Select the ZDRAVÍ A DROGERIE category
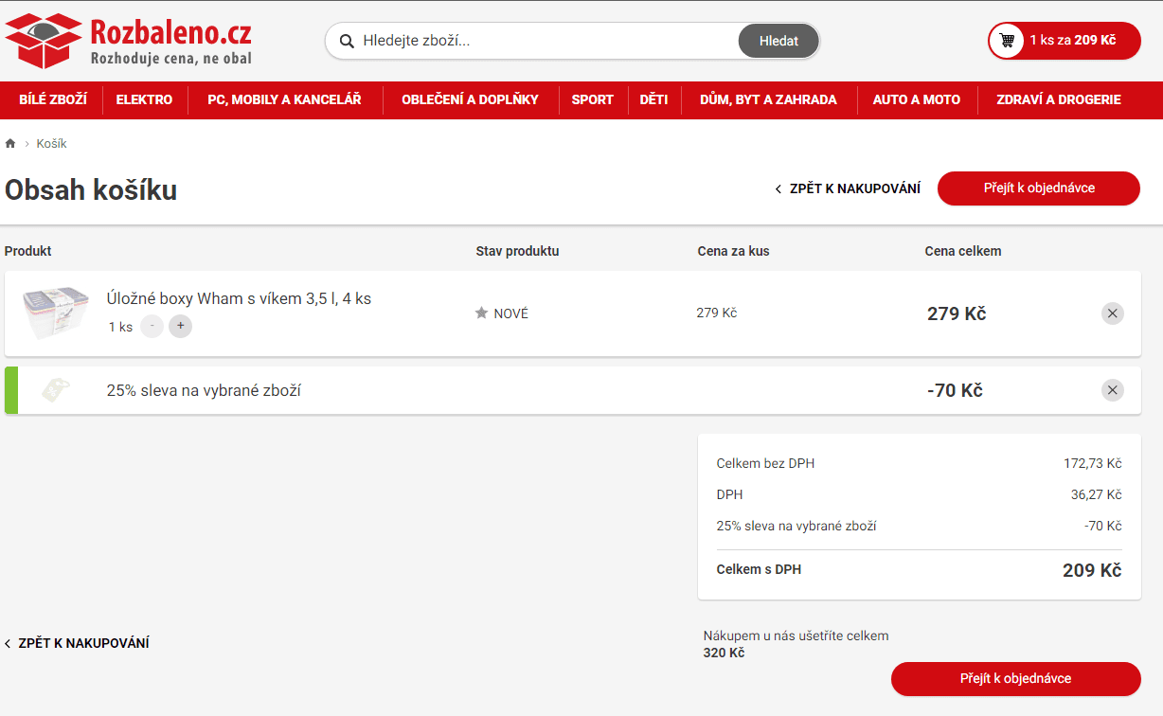The width and height of the screenshot is (1163, 716). click(1058, 99)
